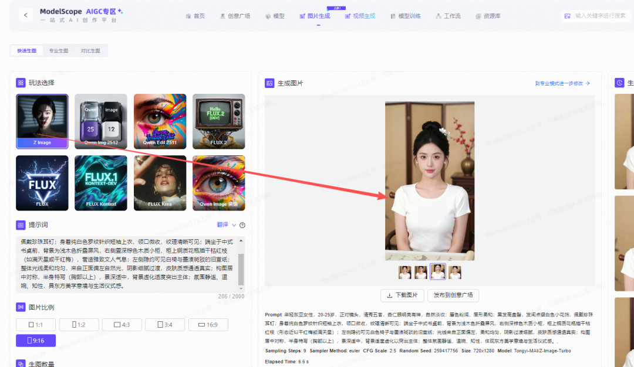Open the 模型 menu item
The height and width of the screenshot is (367, 634).
(x=275, y=16)
